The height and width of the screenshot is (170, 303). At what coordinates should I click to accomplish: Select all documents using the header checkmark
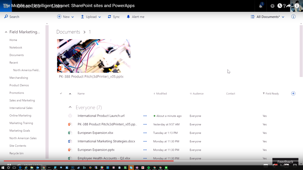(x=61, y=93)
